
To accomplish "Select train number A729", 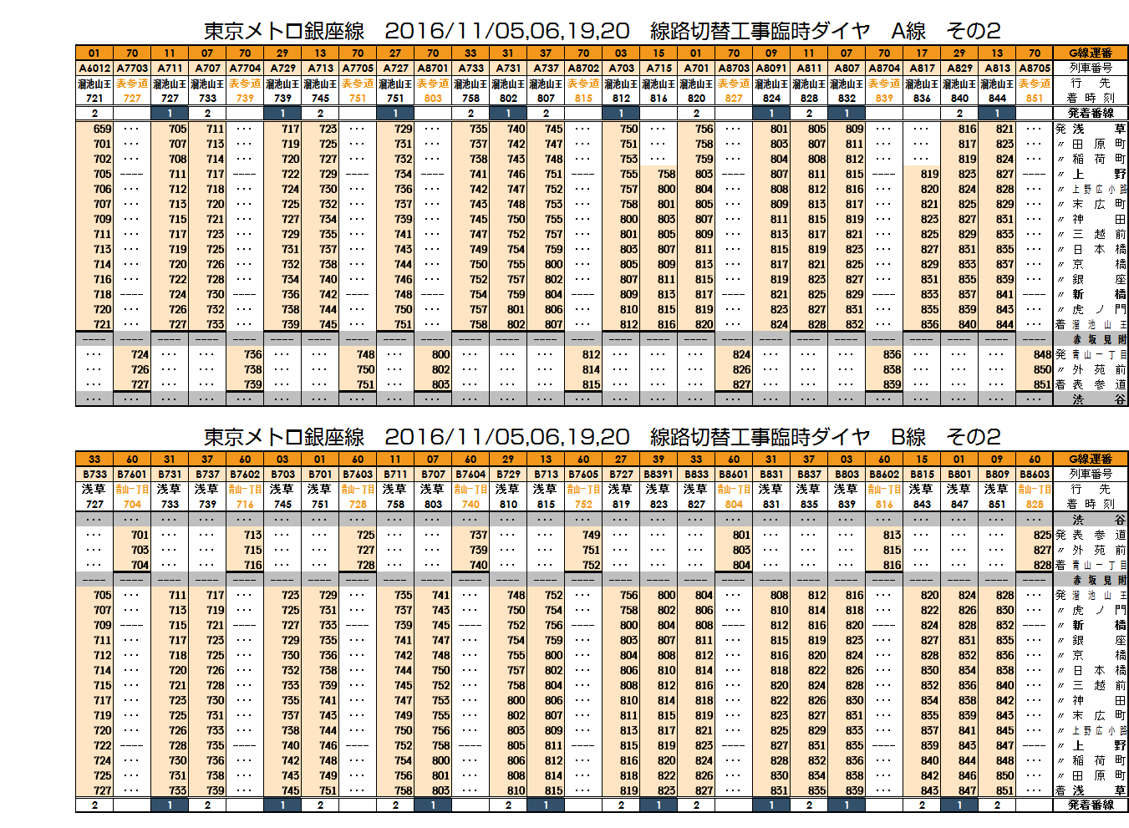I will tap(282, 69).
